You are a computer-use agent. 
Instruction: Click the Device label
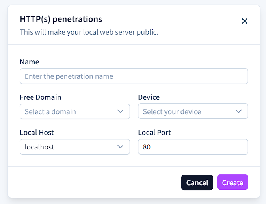pyautogui.click(x=149, y=97)
